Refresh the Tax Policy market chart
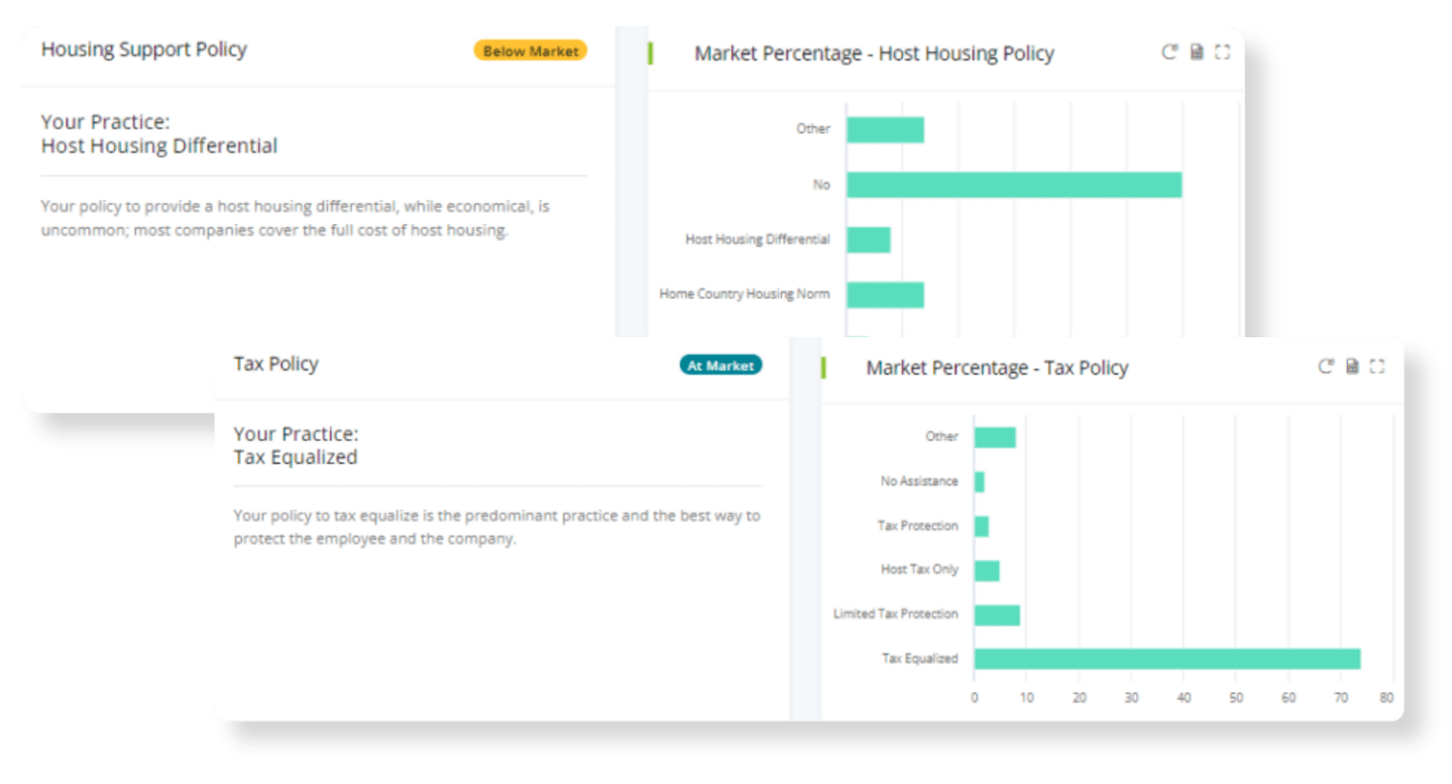Screen dimensions: 1452x784 point(1326,366)
